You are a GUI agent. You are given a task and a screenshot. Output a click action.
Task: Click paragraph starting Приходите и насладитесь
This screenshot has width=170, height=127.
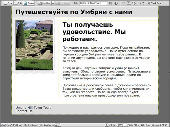pos(106,54)
